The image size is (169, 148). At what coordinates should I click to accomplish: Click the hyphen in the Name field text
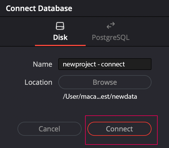(98, 65)
